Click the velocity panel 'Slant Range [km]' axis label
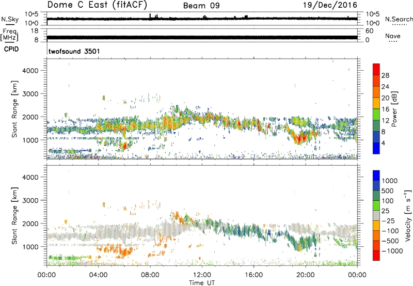 [14, 215]
